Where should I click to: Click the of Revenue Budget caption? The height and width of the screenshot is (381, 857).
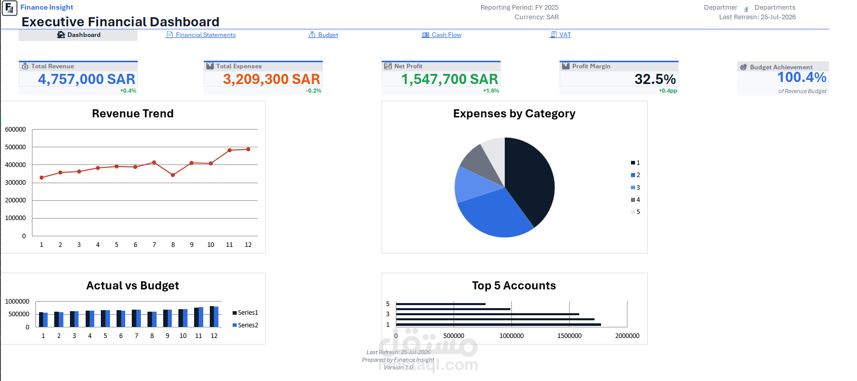(802, 92)
